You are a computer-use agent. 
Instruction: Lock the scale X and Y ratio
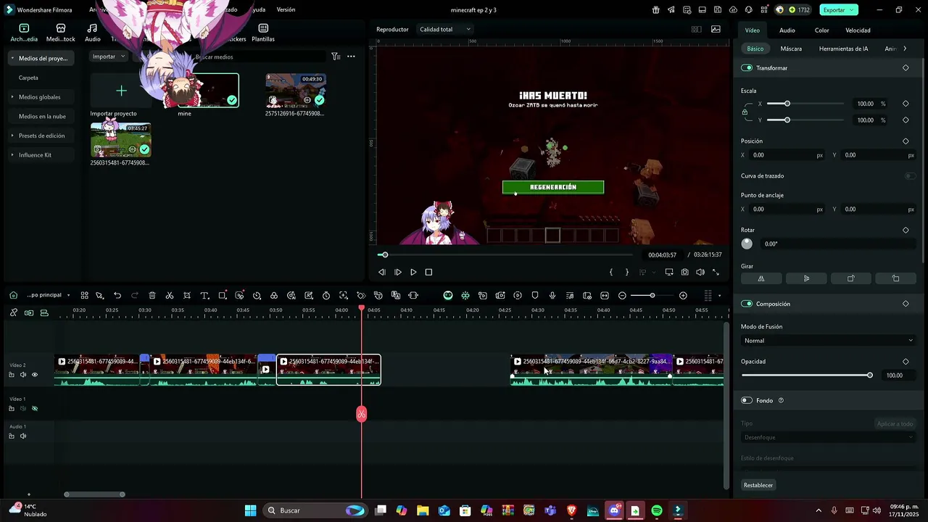pyautogui.click(x=745, y=112)
